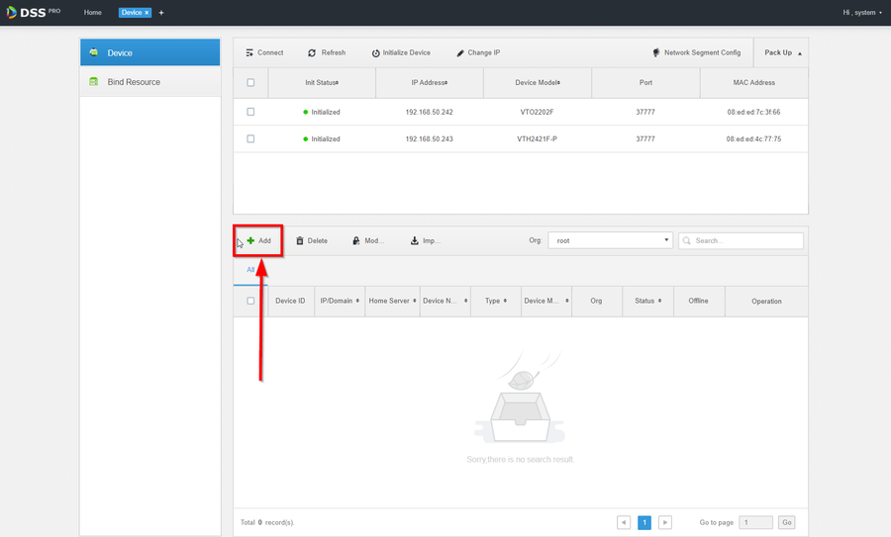Go to the next page arrow
This screenshot has width=891, height=537.
coord(665,522)
